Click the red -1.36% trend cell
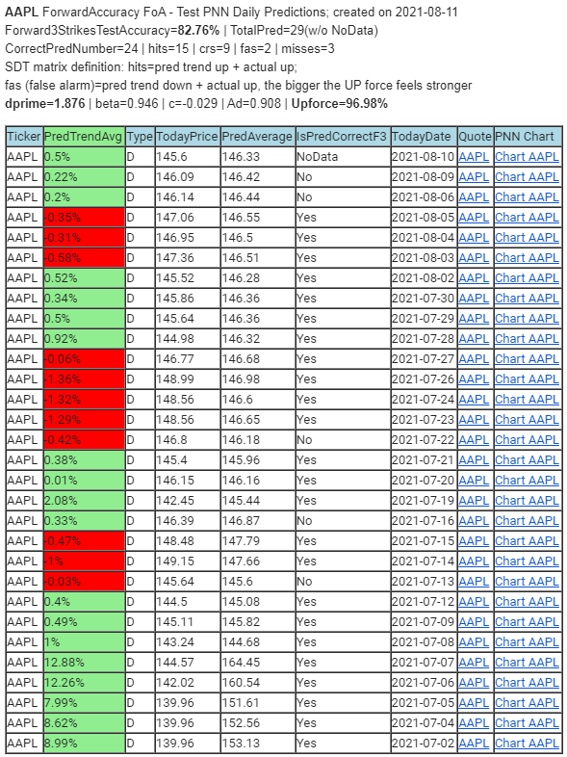Image resolution: width=567 pixels, height=757 pixels. (84, 379)
